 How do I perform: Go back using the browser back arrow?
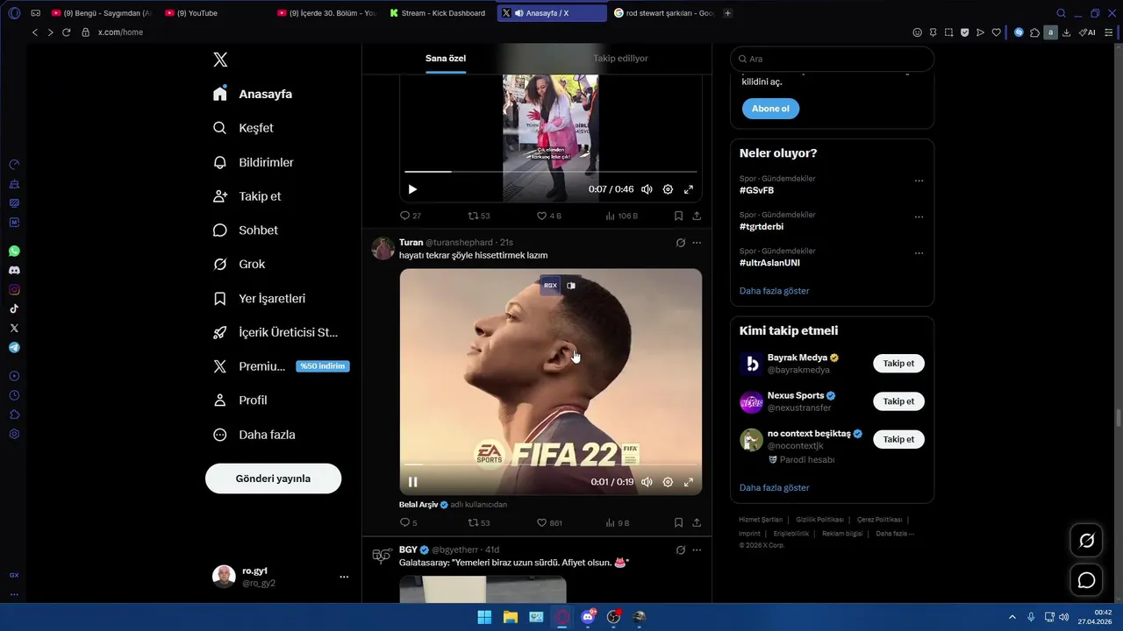[x=35, y=32]
